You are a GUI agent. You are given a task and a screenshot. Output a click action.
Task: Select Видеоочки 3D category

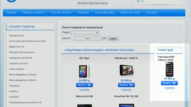(17, 47)
